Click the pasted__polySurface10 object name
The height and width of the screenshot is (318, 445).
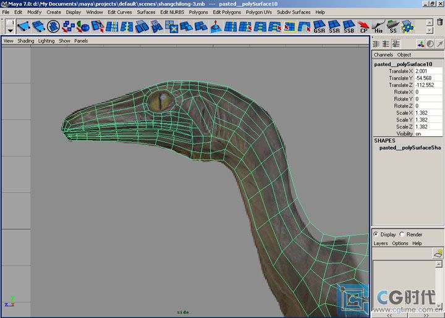403,64
